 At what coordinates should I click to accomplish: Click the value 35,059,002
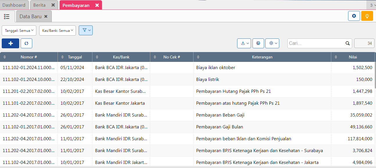(361, 115)
